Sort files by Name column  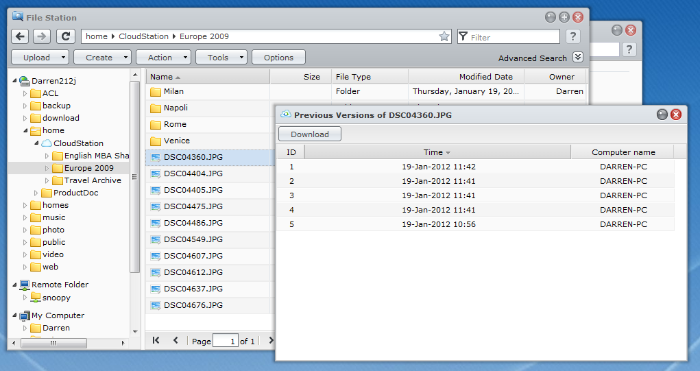tap(208, 77)
